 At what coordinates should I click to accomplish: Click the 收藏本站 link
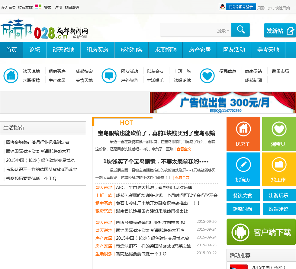point(25,7)
